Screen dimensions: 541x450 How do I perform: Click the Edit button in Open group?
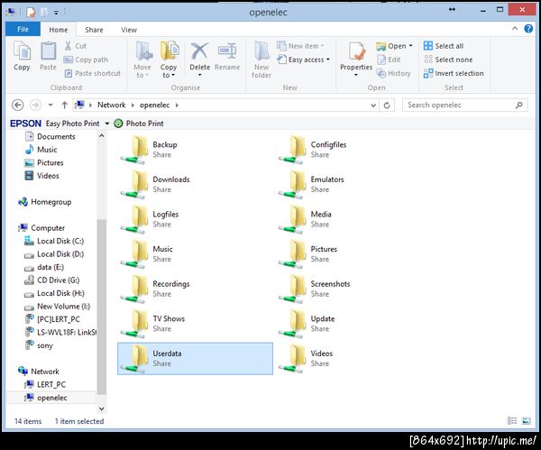pos(389,60)
